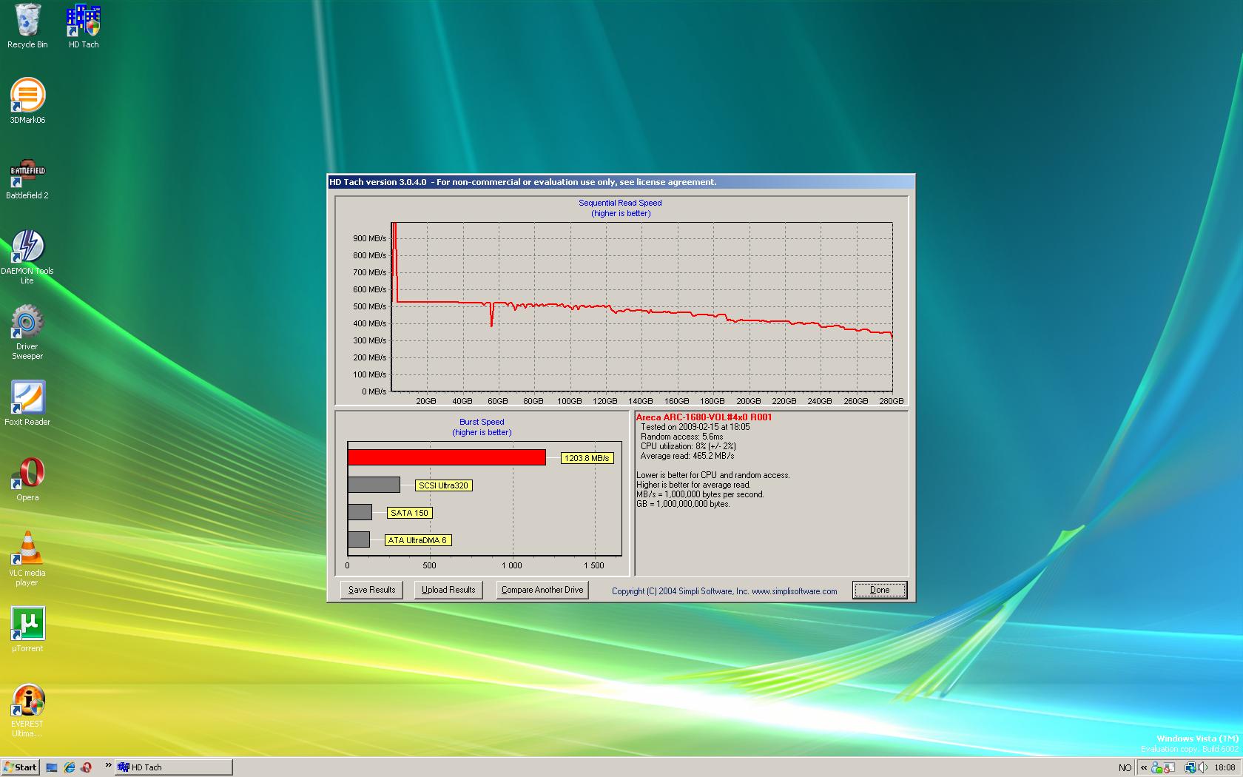Click the 500 MB/s axis label
The width and height of the screenshot is (1243, 777).
pos(369,306)
